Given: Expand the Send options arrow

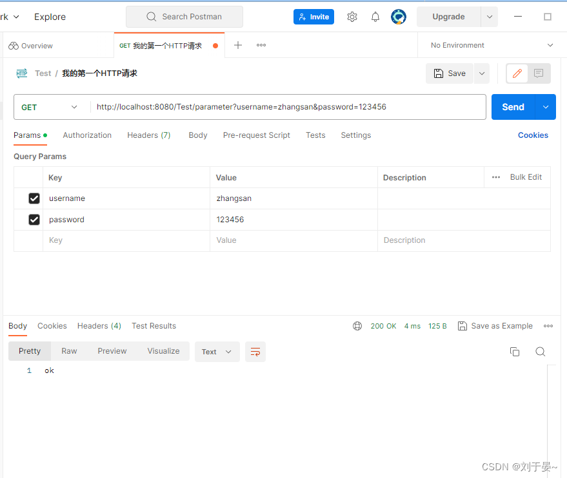Looking at the screenshot, I should 546,107.
